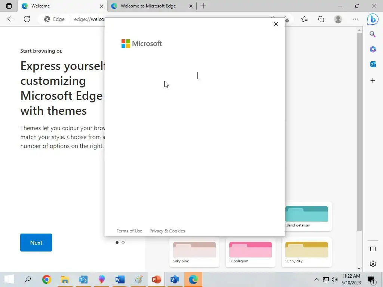Open Microsoft 365 sidebar icon

(373, 49)
